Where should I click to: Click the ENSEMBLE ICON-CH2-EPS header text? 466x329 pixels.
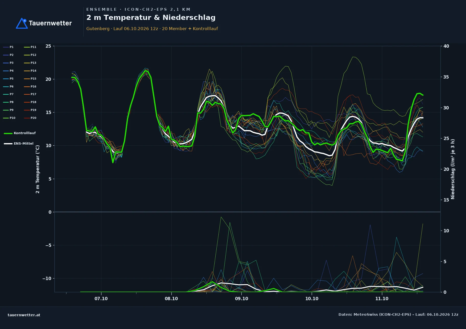tap(138, 9)
